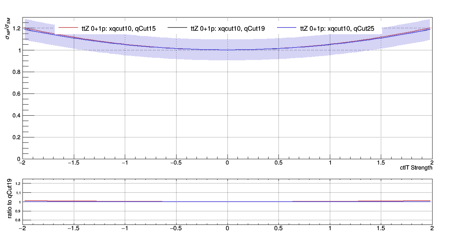Click the upper plot y-axis label 0.6
Image resolution: width=455 pixels, height=247 pixels.
16,94
